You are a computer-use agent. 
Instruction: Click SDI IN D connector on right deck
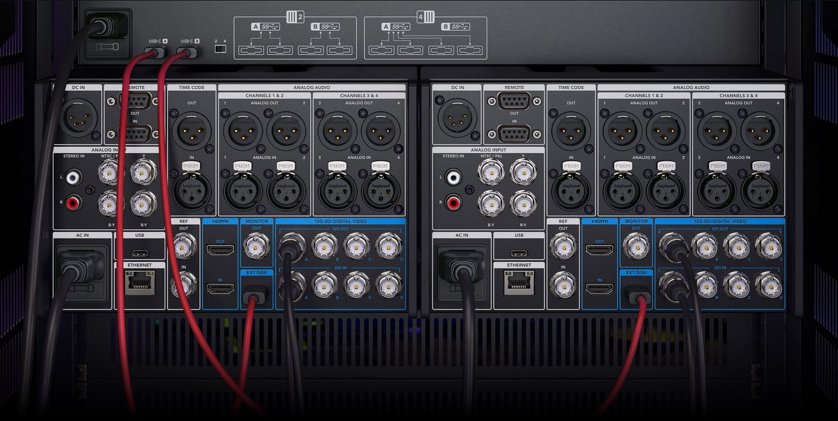(768, 285)
